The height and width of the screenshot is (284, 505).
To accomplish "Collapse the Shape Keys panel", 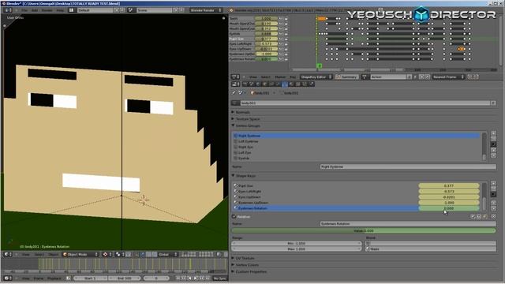I will (234, 176).
